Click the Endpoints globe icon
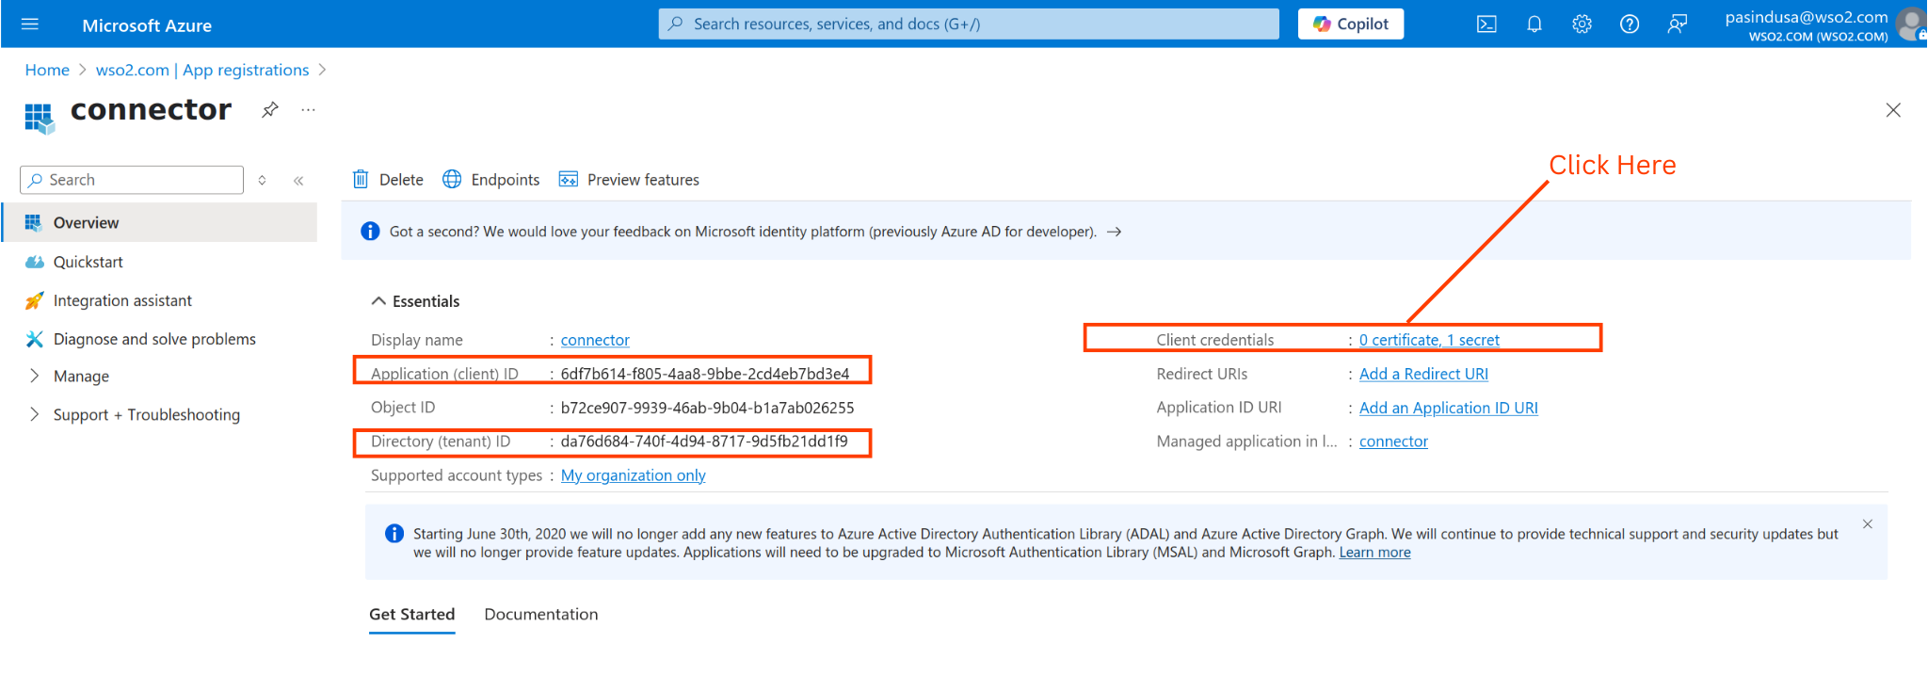This screenshot has width=1928, height=675. pos(452,179)
